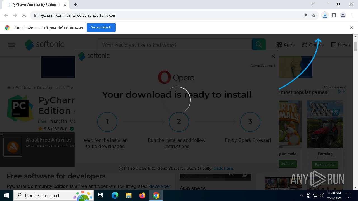Launch Microsoft Edge from taskbar
This screenshot has height=201, width=358.
(x=115, y=195)
